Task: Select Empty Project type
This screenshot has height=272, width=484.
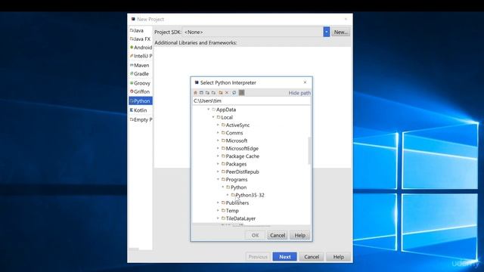Action: pos(141,119)
